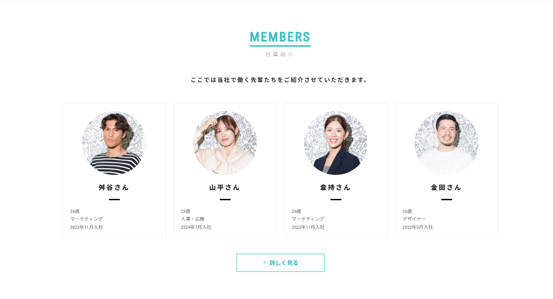Image resolution: width=553 pixels, height=299 pixels.
Task: Select 人事・広報 text in 山平さん card
Action: tap(193, 219)
